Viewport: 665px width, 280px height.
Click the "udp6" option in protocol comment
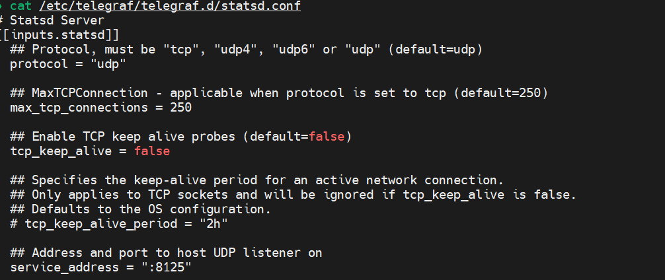[x=293, y=50]
